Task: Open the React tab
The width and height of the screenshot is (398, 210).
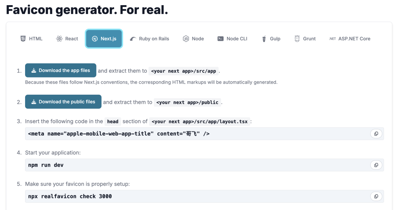Action: pos(67,39)
